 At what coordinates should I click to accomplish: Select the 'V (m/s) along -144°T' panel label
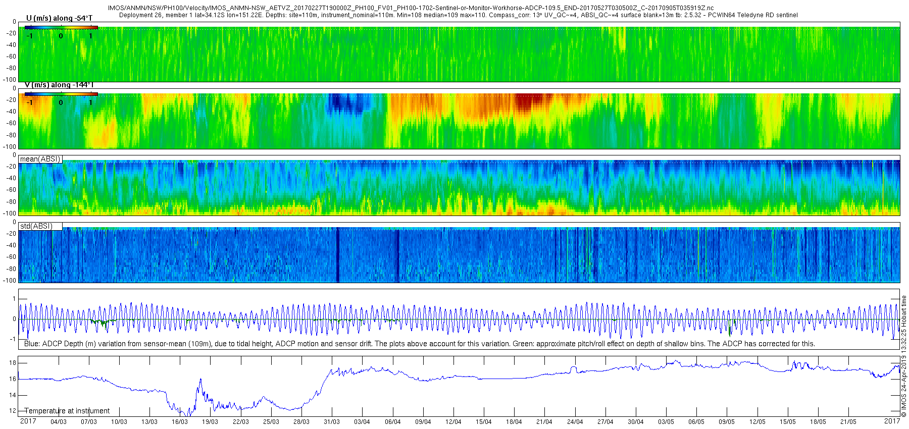59,85
